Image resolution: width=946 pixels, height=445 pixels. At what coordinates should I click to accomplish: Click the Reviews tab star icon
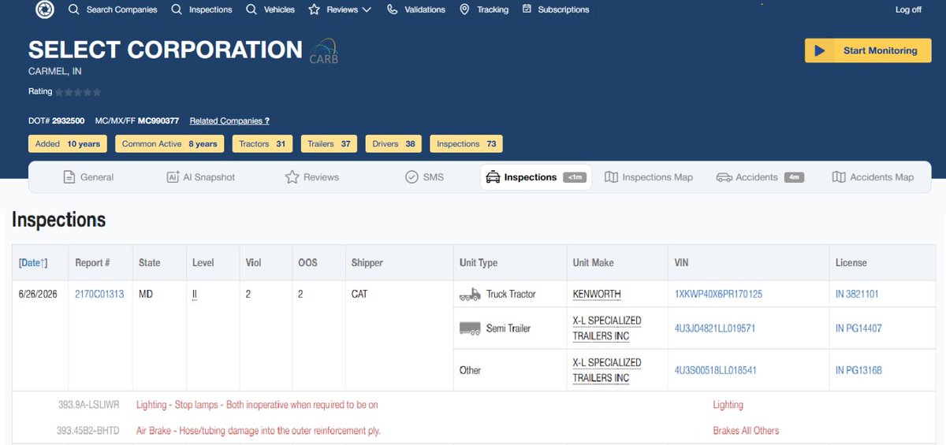(292, 177)
